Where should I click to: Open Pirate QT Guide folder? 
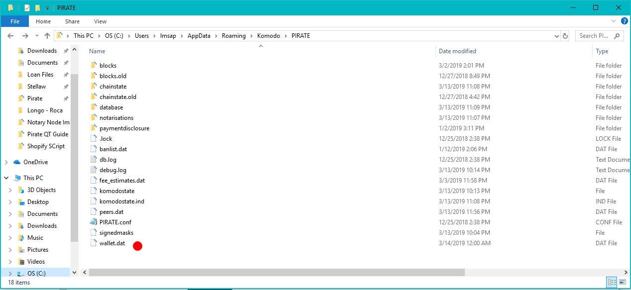[48, 134]
